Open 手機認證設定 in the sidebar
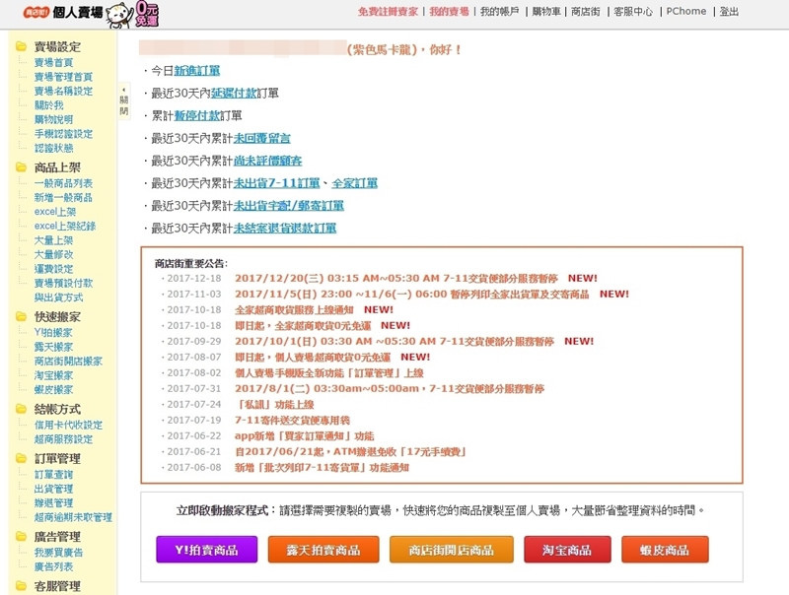 click(x=63, y=134)
